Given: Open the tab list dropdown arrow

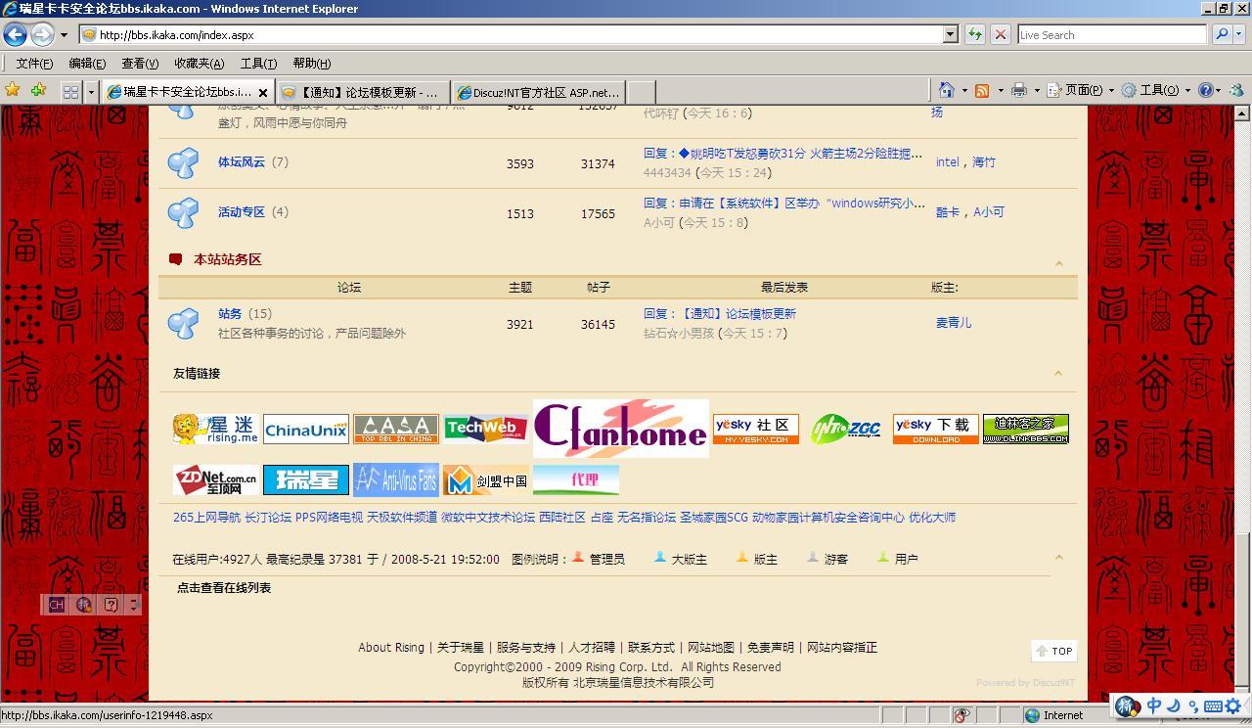Looking at the screenshot, I should coord(91,92).
